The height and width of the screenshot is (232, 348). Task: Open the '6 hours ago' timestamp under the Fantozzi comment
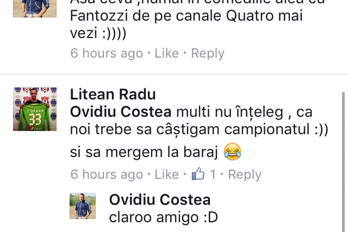[x=106, y=53]
